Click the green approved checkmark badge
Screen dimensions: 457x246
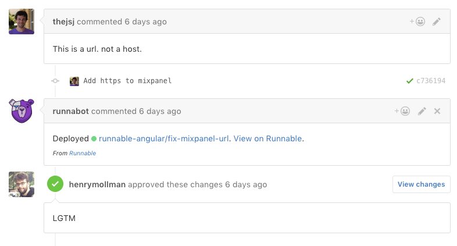click(x=55, y=184)
